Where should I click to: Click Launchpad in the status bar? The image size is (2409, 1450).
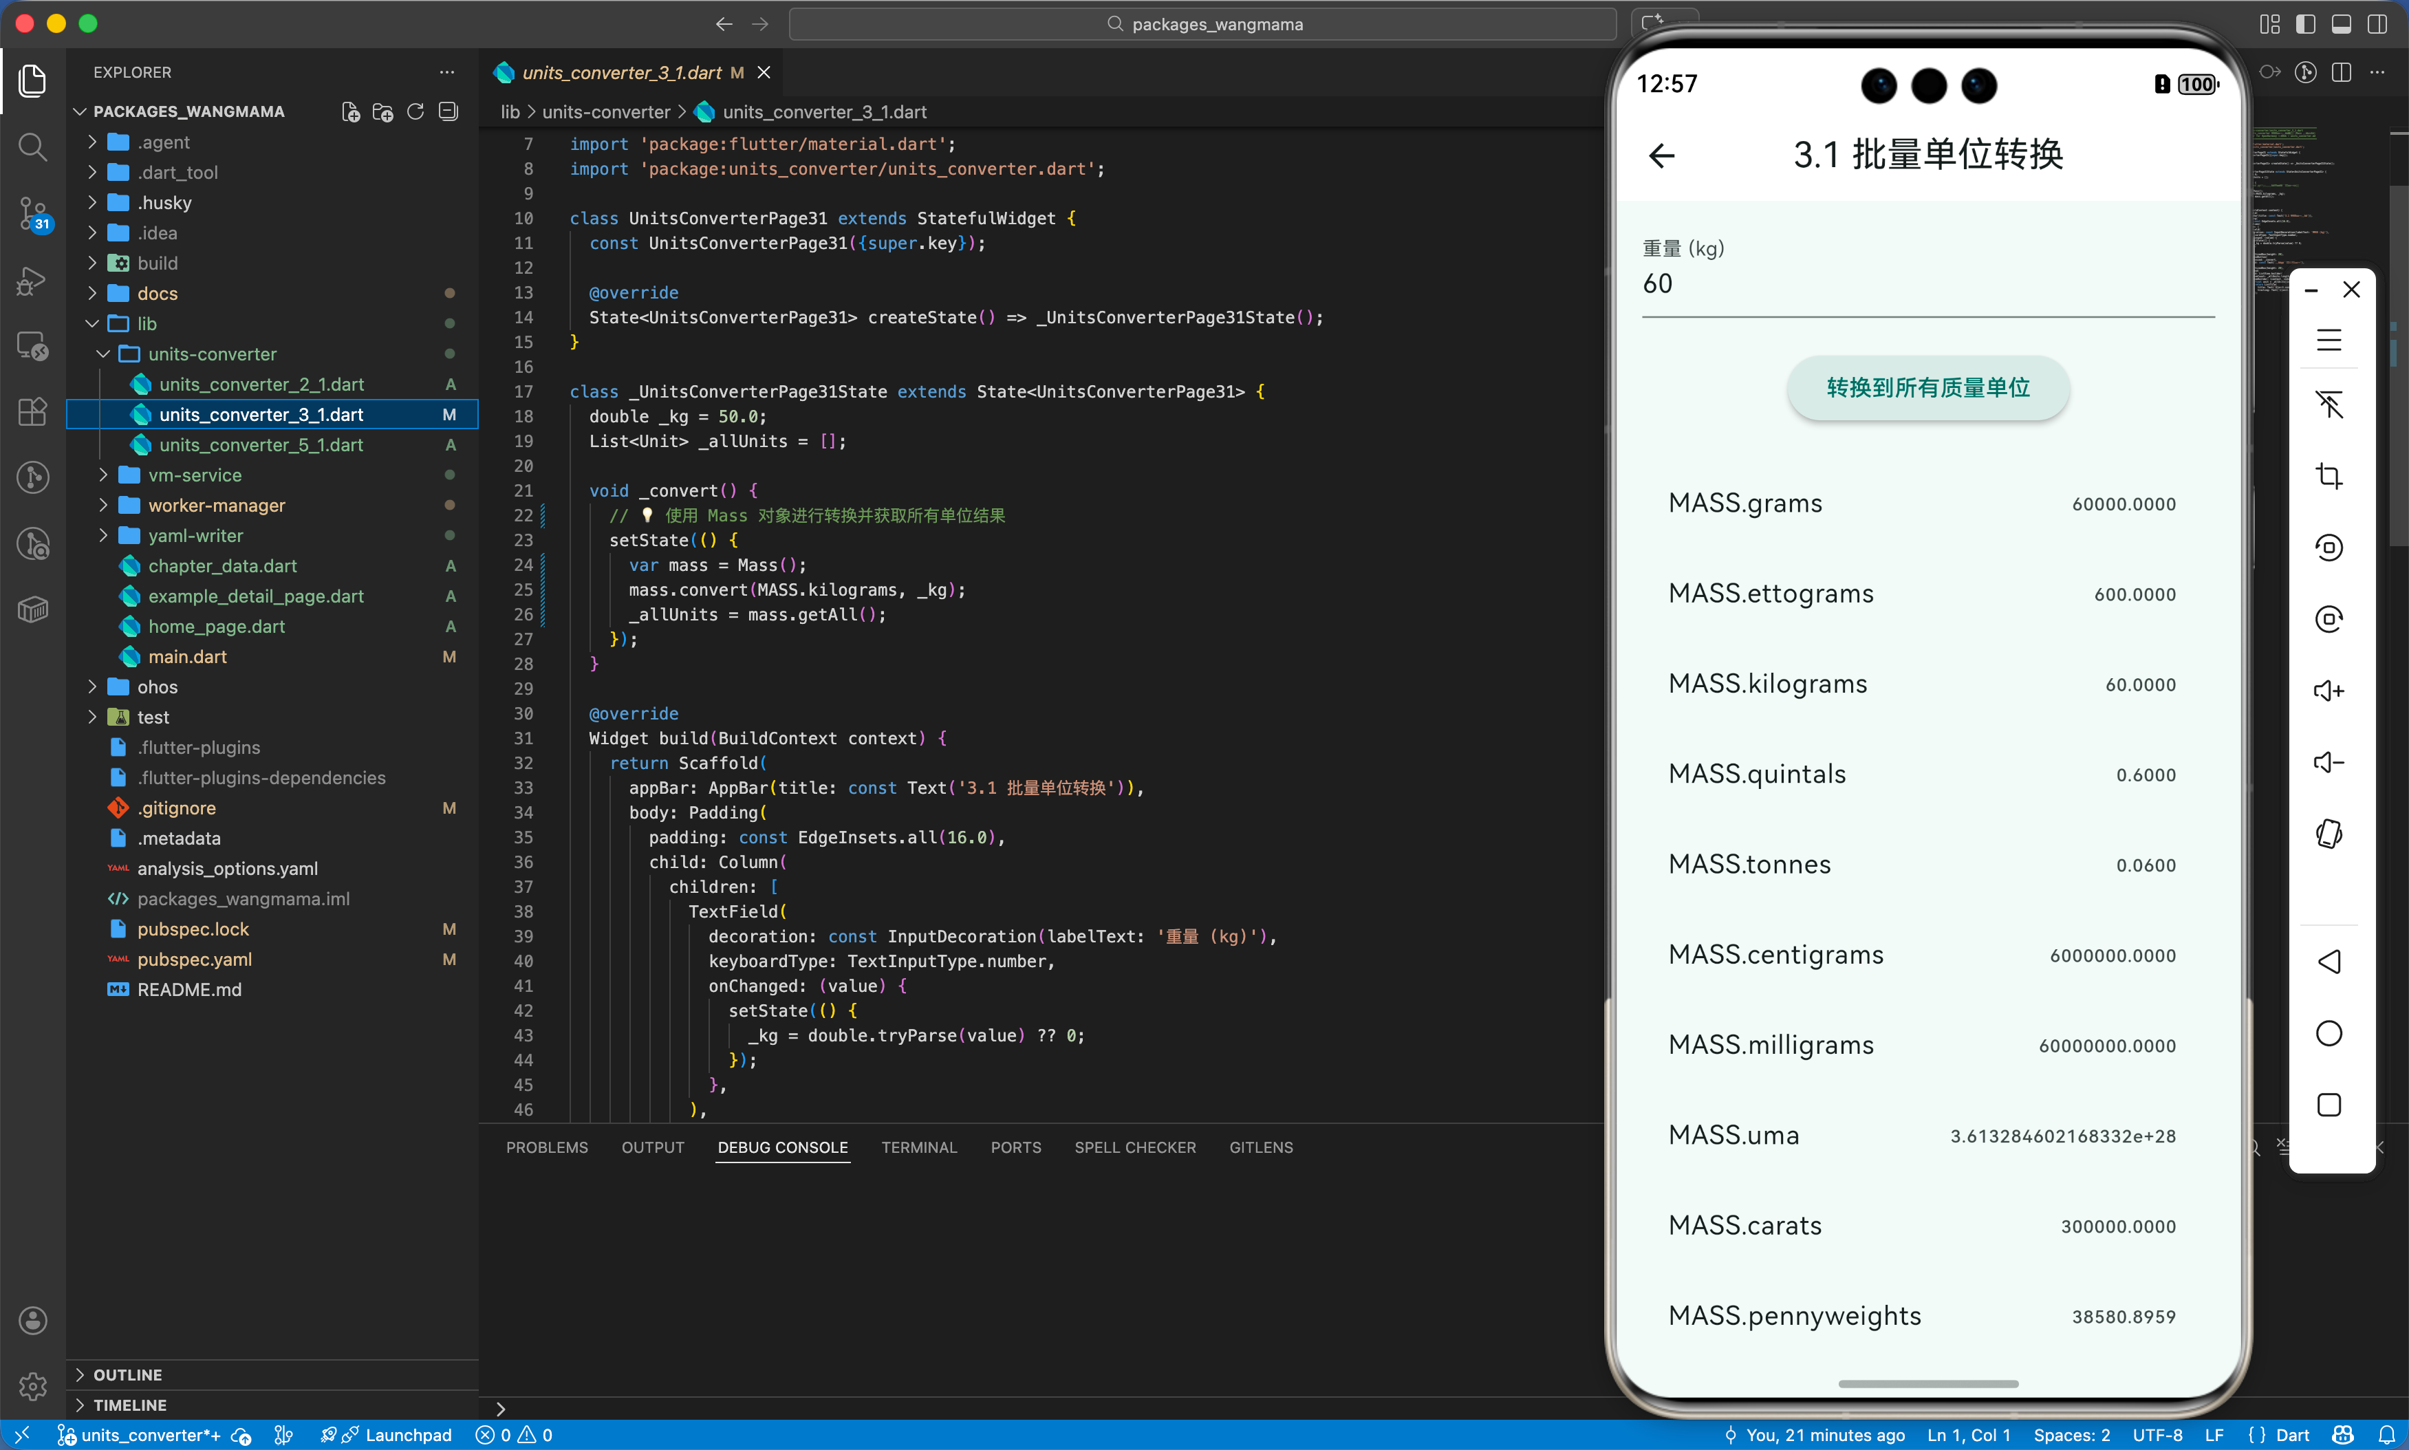pos(407,1434)
